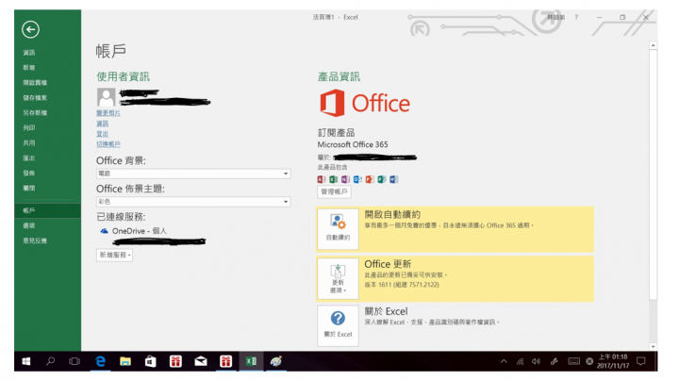The height and width of the screenshot is (381, 679).
Task: Click the OneDrive cloud icon
Action: click(x=104, y=231)
